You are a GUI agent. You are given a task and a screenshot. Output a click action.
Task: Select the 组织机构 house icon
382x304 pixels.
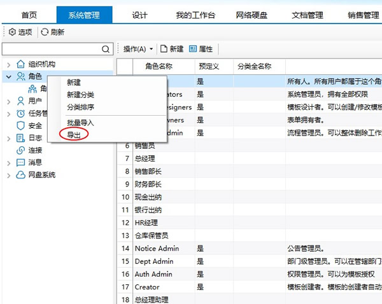20,64
